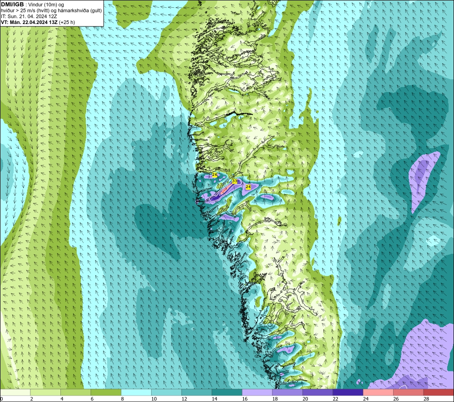Click the 'VT: Mán. 22.04.2024 13Z' valid time

tap(29, 22)
